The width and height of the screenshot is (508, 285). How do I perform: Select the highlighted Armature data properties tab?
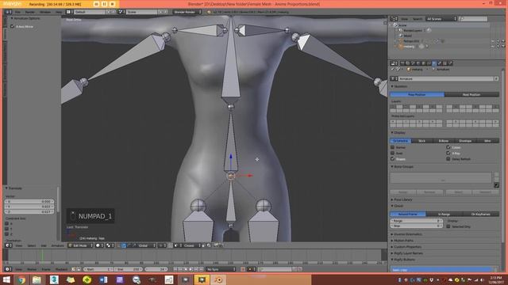tap(434, 63)
